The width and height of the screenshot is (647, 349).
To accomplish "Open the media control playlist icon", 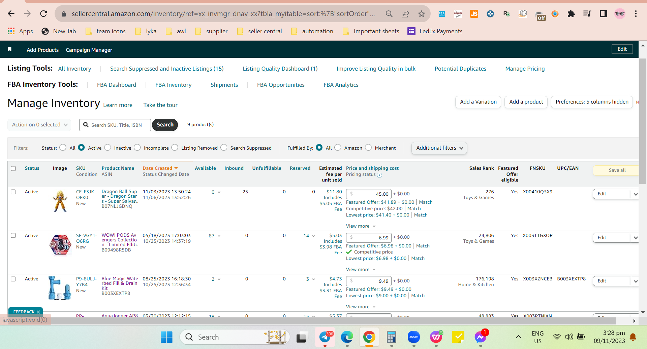I will 587,14.
